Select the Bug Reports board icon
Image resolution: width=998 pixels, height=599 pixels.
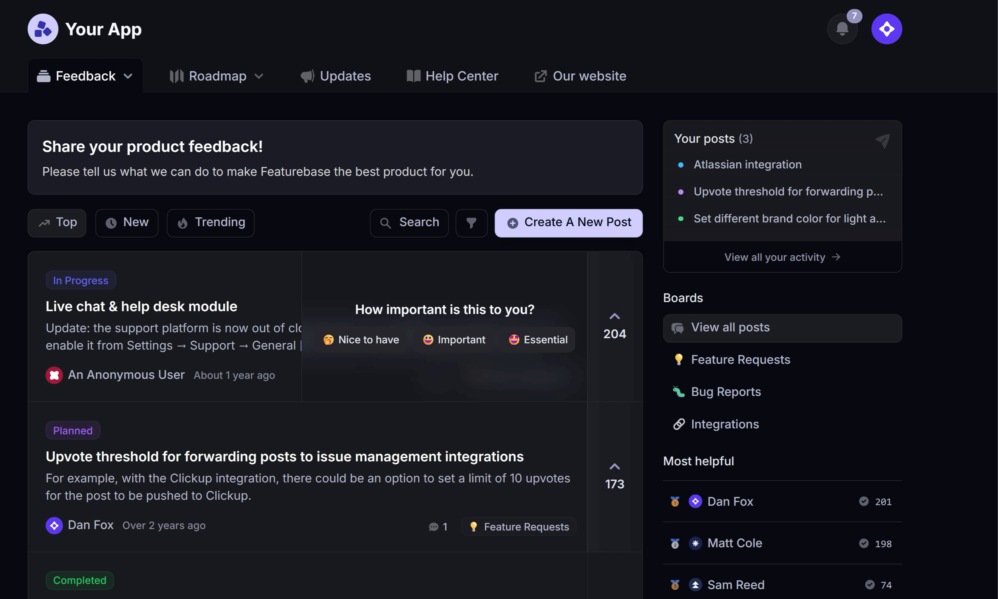coord(679,392)
